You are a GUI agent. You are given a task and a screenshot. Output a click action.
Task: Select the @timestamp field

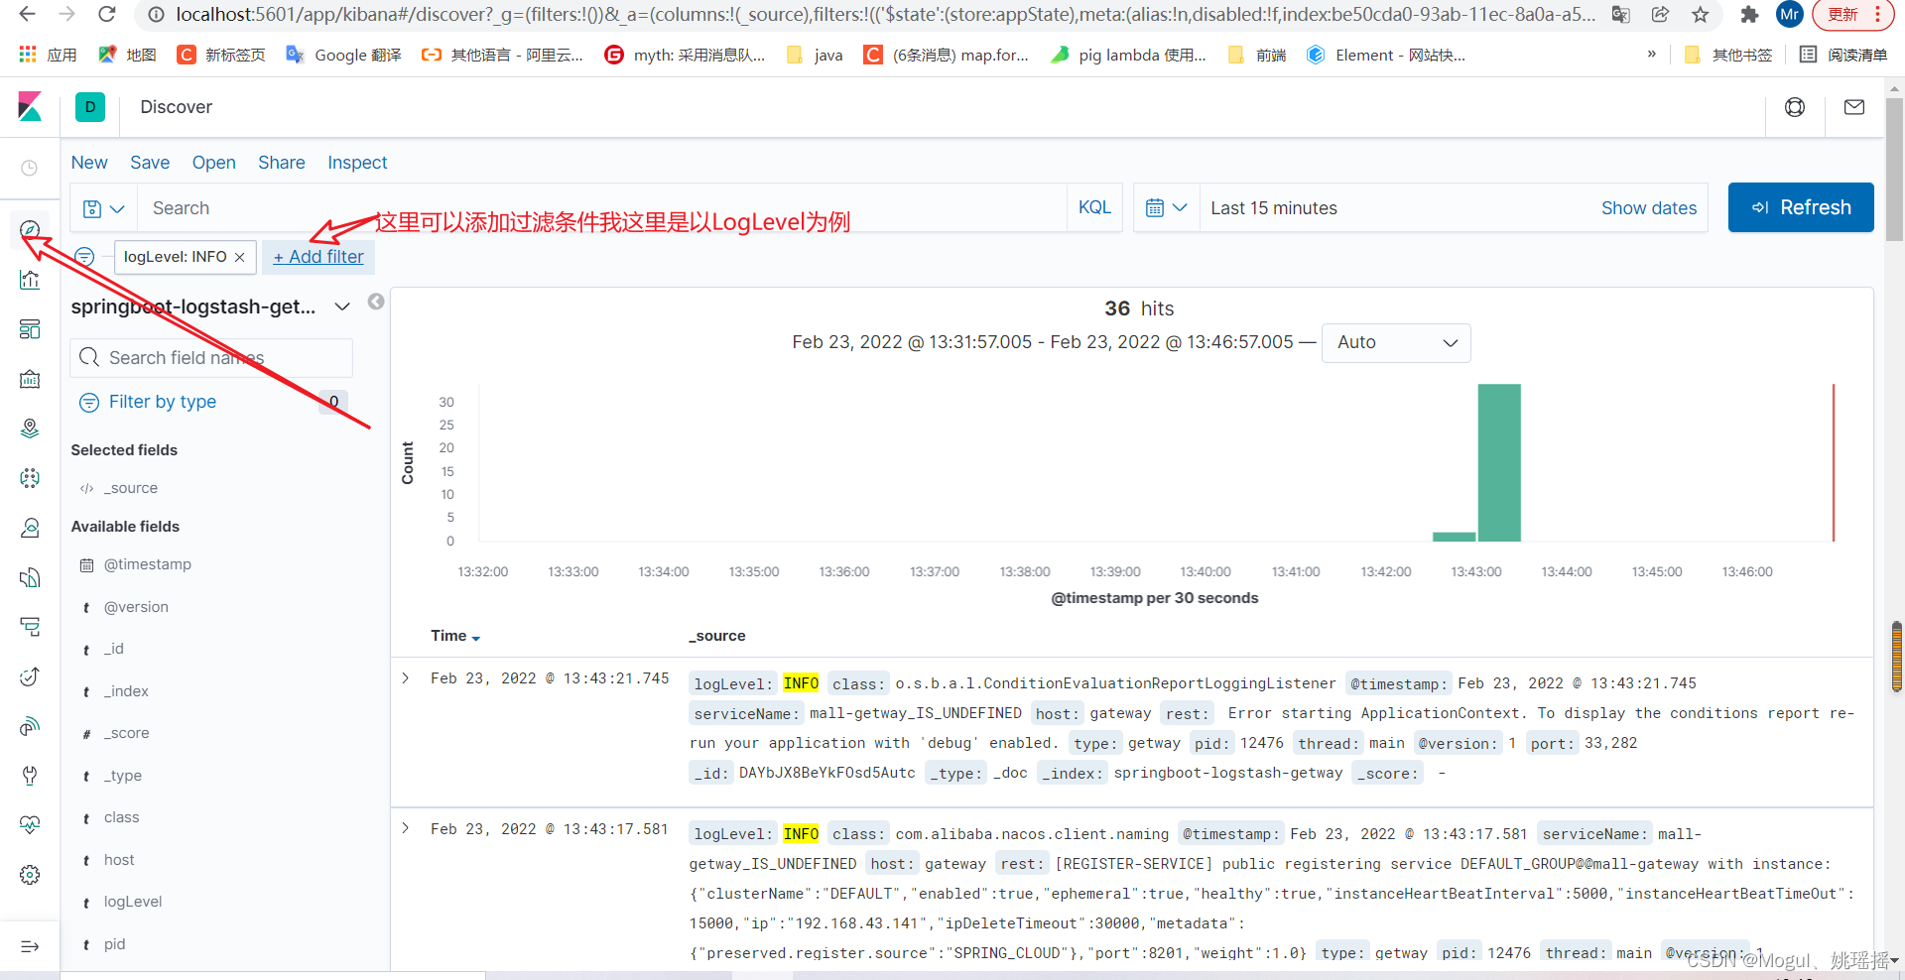point(148,564)
